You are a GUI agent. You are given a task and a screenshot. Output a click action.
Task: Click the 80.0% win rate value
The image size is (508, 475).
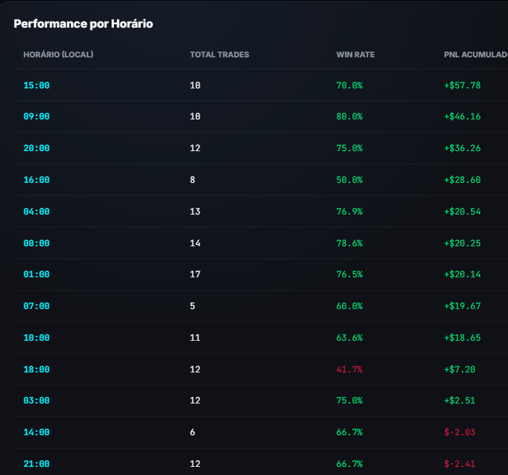coord(349,117)
